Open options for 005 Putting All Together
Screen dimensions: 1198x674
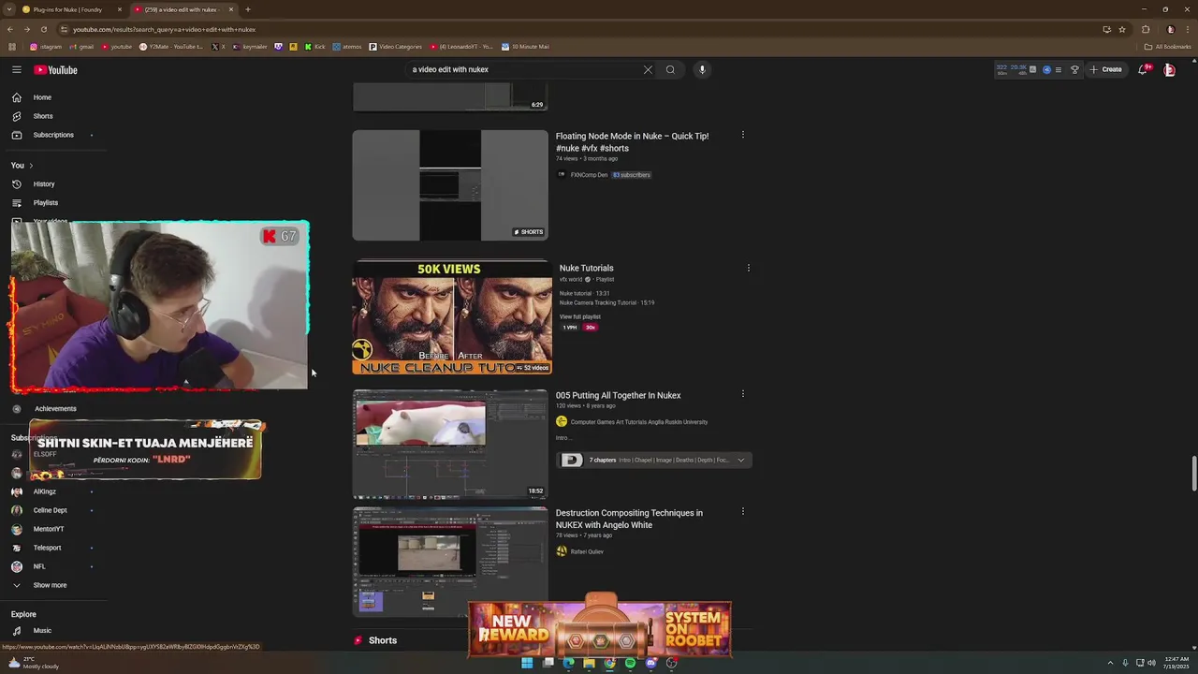tap(743, 394)
